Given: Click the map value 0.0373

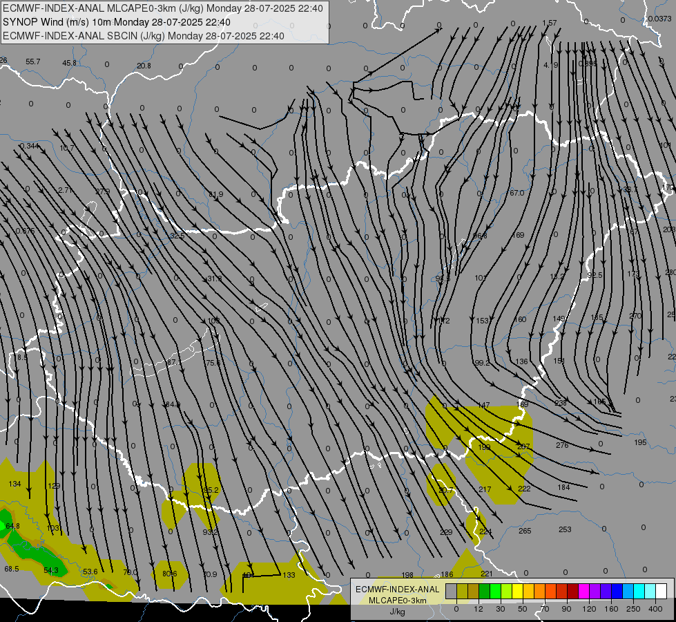Looking at the screenshot, I should [659, 19].
